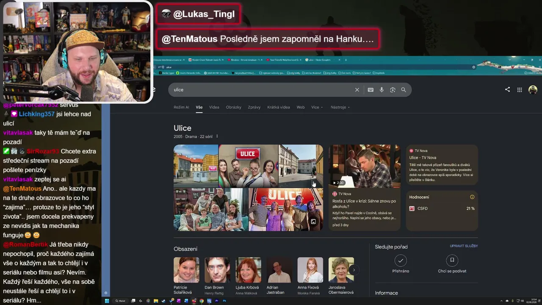Open Google Lens image search
The width and height of the screenshot is (542, 305).
click(x=393, y=90)
